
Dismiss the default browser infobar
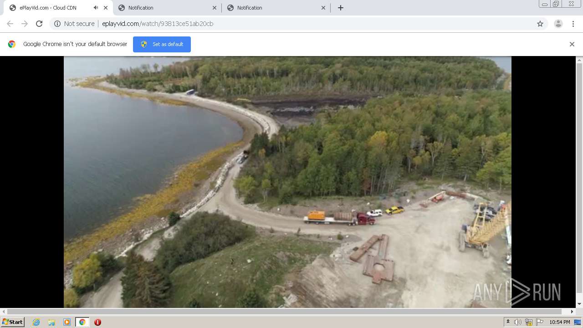(572, 44)
